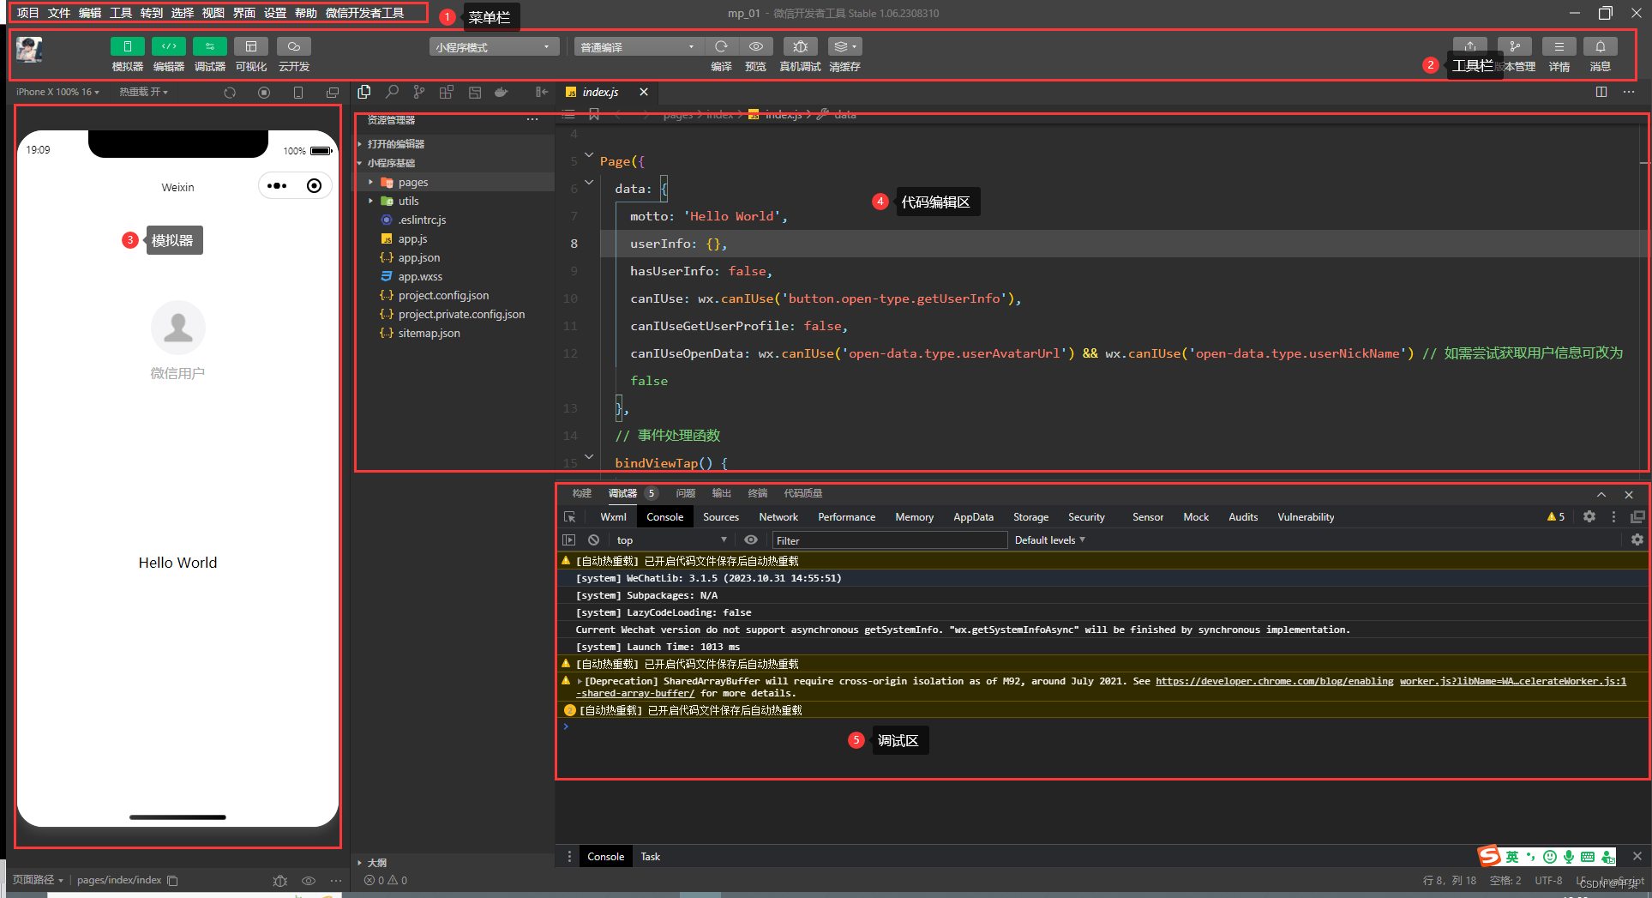The image size is (1652, 898).
Task: Open the source control branch icon
Action: click(x=419, y=92)
